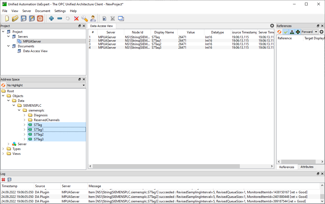Float the Project panel
Screen dimensions: 325x204
point(80,26)
